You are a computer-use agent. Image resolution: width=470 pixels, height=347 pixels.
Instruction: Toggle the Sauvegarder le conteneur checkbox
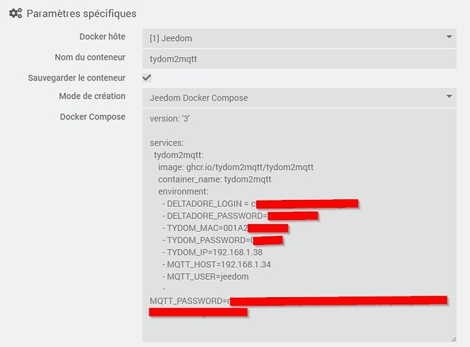pyautogui.click(x=147, y=78)
